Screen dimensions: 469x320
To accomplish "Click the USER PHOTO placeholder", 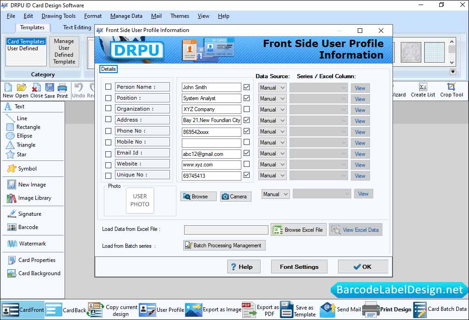I will click(x=140, y=200).
